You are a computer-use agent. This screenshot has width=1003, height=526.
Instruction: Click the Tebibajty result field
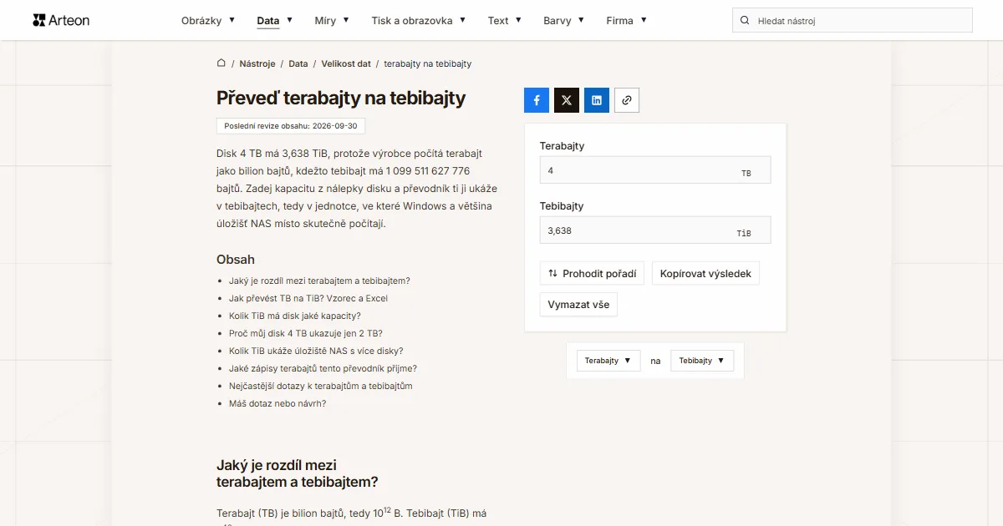point(655,230)
